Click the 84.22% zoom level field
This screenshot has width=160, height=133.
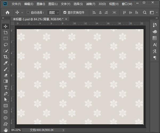point(16,130)
